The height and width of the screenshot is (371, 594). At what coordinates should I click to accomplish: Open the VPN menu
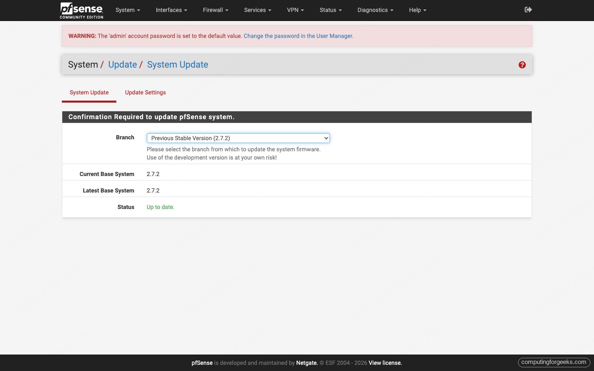click(295, 10)
